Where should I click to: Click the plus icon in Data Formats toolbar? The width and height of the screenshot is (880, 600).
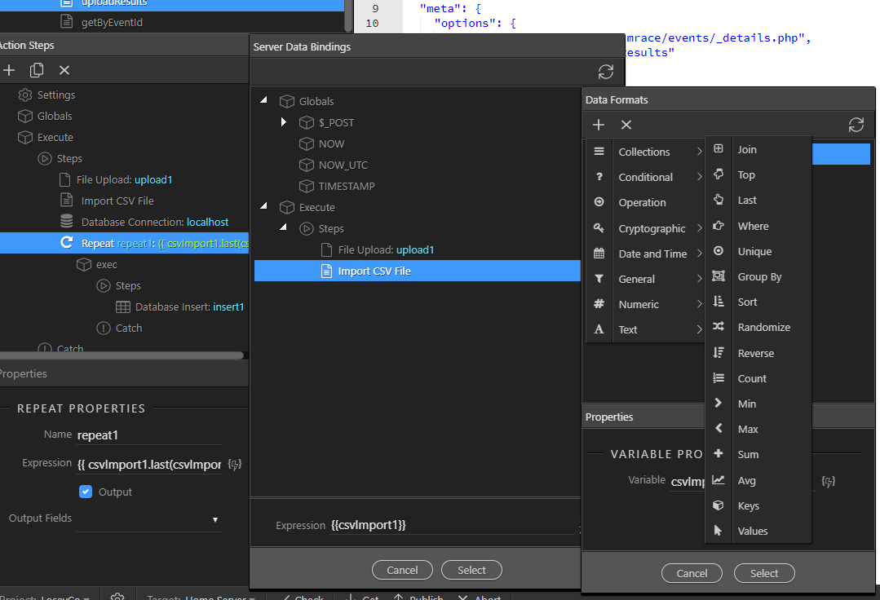[599, 125]
